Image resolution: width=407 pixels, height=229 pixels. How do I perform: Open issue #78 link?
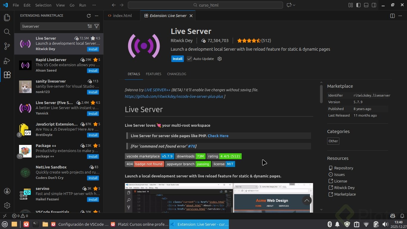191,146
